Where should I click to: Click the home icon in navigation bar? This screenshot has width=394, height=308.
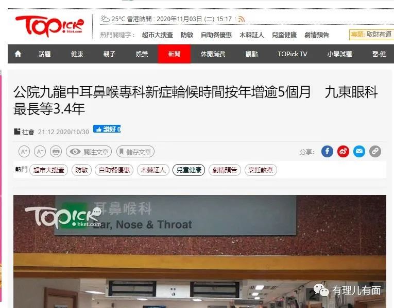pos(18,54)
